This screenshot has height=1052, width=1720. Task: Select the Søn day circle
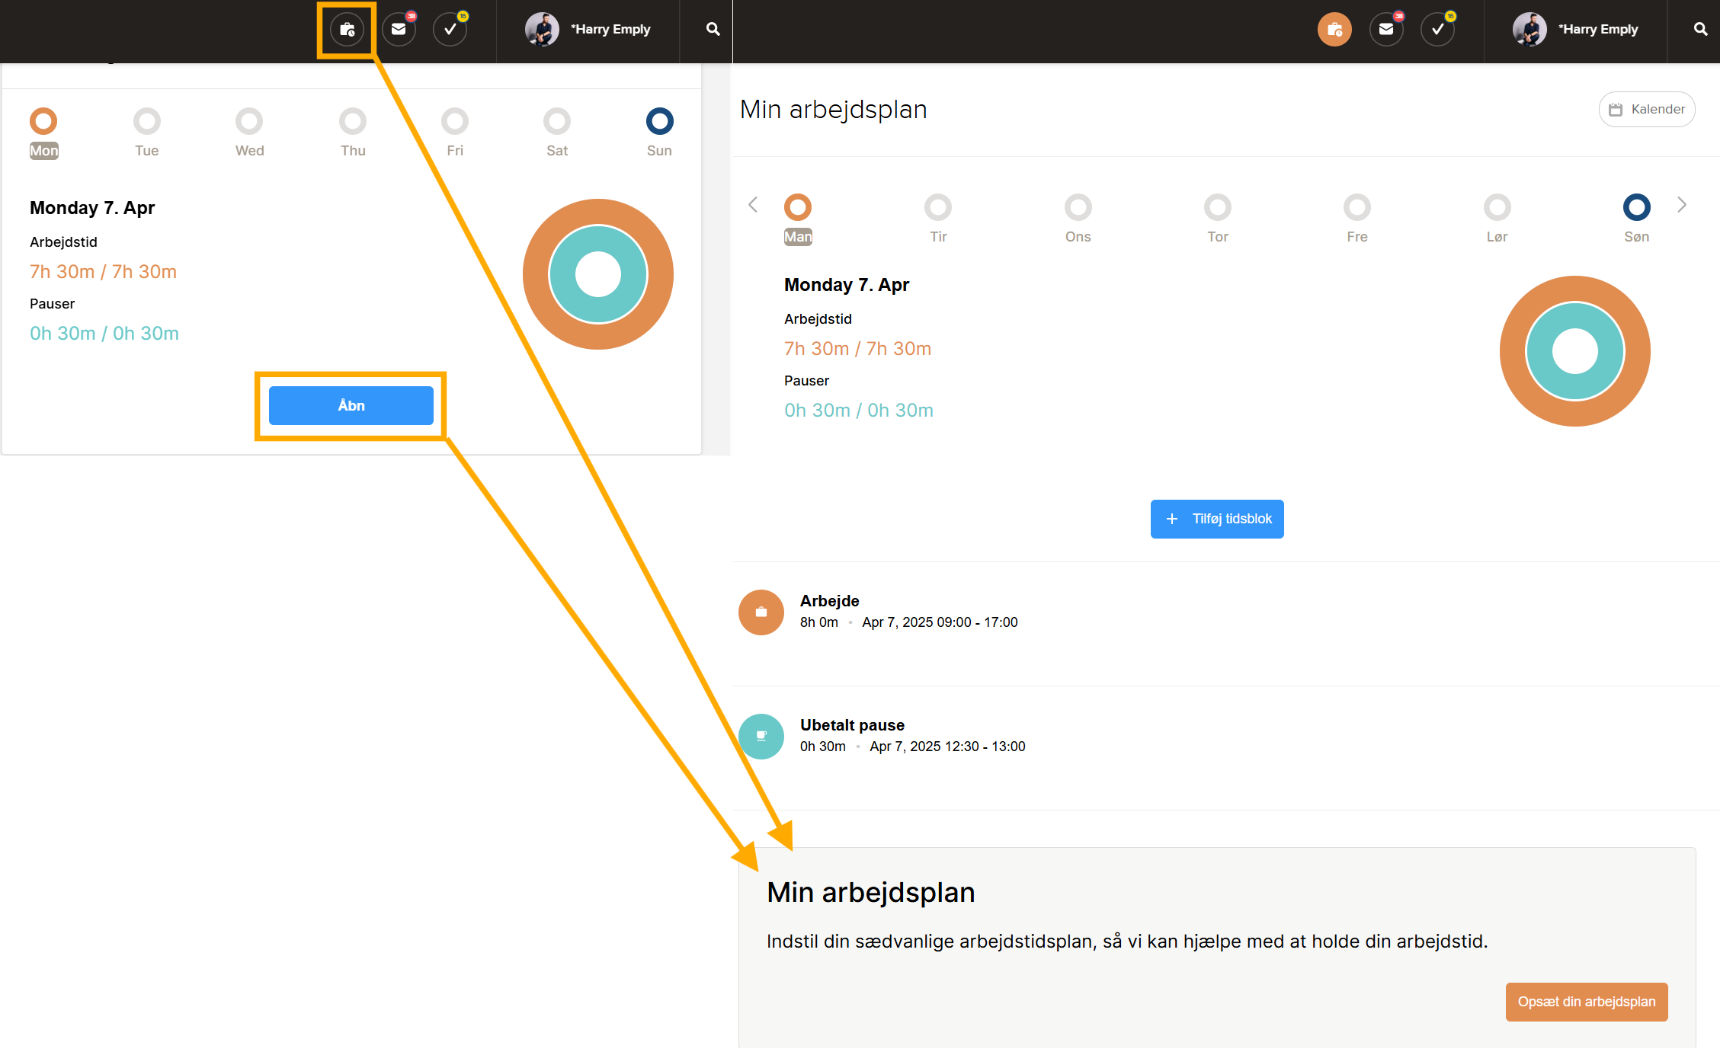[x=1636, y=207]
